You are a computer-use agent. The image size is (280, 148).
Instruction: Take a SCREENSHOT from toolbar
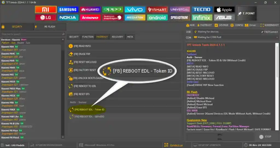tap(269, 25)
